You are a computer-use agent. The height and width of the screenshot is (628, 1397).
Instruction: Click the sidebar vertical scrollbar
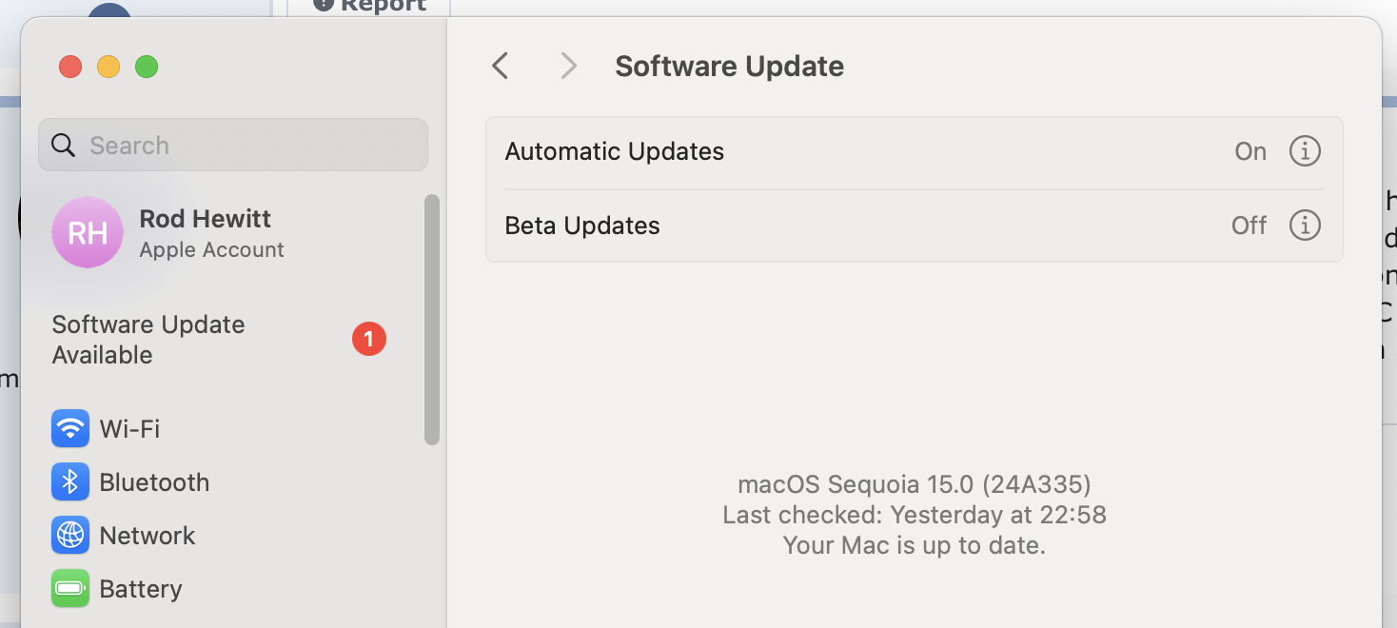coord(432,319)
